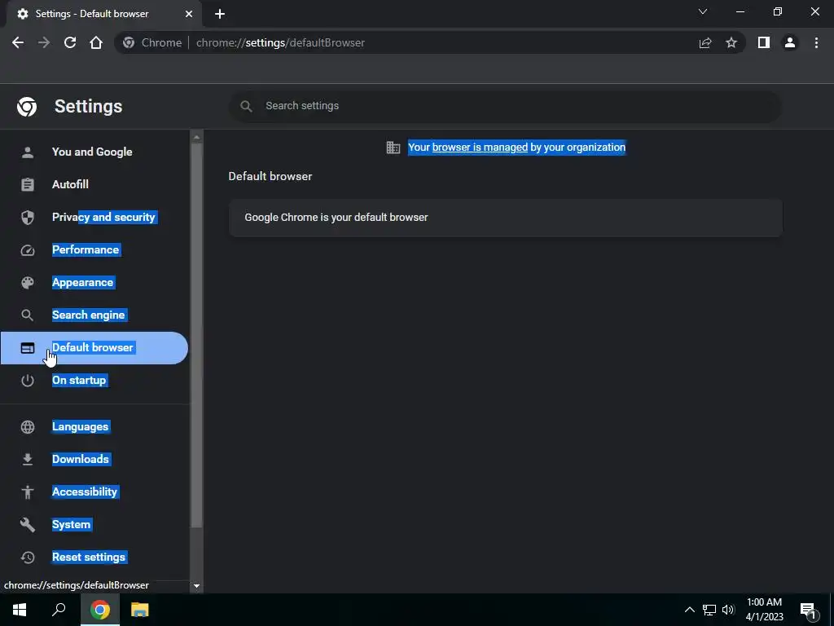Go to Privacy and security section

(x=103, y=217)
